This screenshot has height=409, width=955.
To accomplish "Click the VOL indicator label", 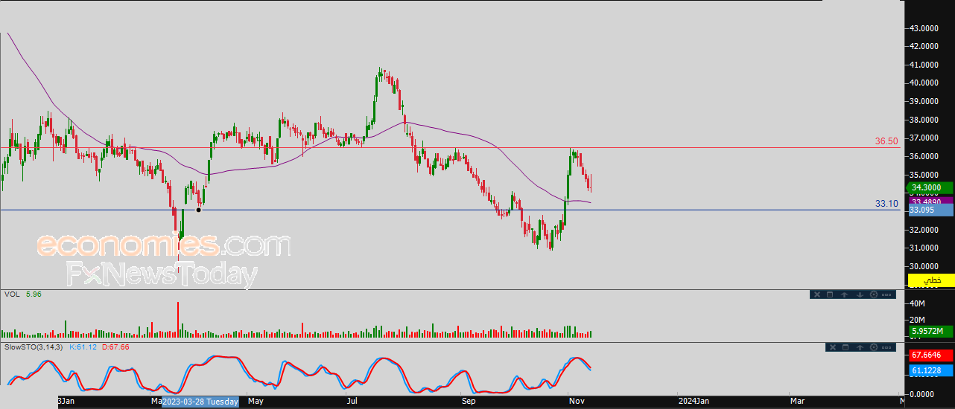I will click(x=11, y=294).
